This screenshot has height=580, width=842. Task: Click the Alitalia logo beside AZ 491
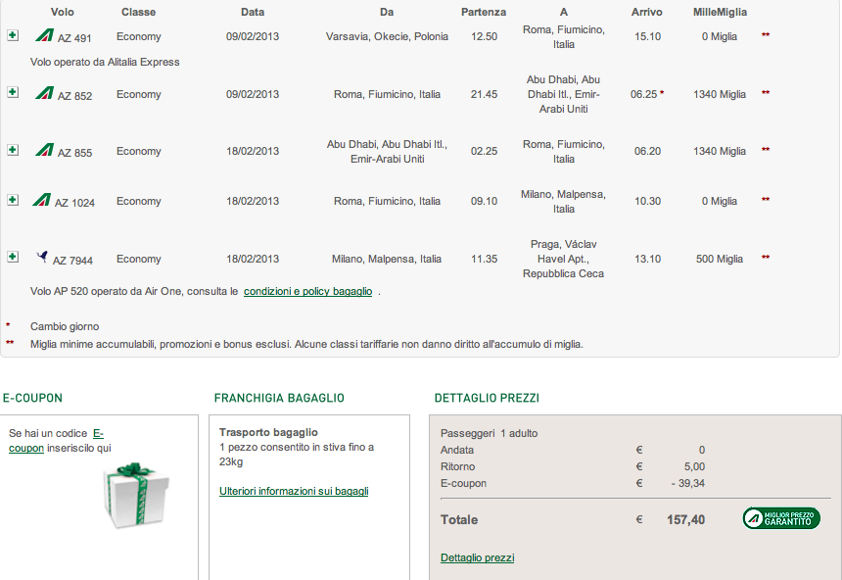(45, 35)
